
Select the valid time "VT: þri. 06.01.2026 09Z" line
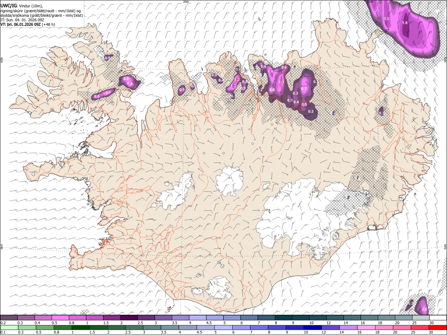coord(27,24)
